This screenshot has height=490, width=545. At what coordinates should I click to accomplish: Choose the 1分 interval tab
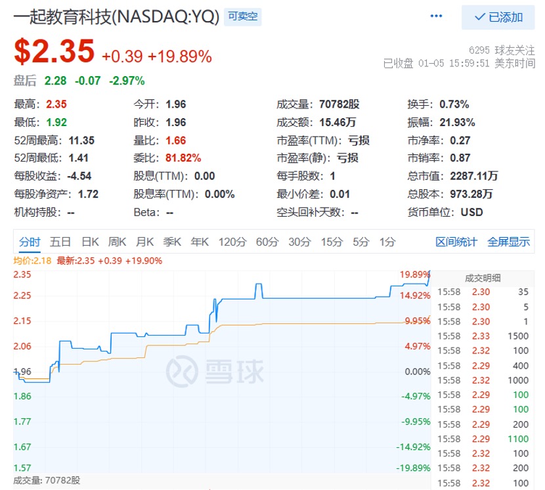pyautogui.click(x=387, y=242)
